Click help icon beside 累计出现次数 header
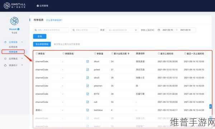 [112, 54]
